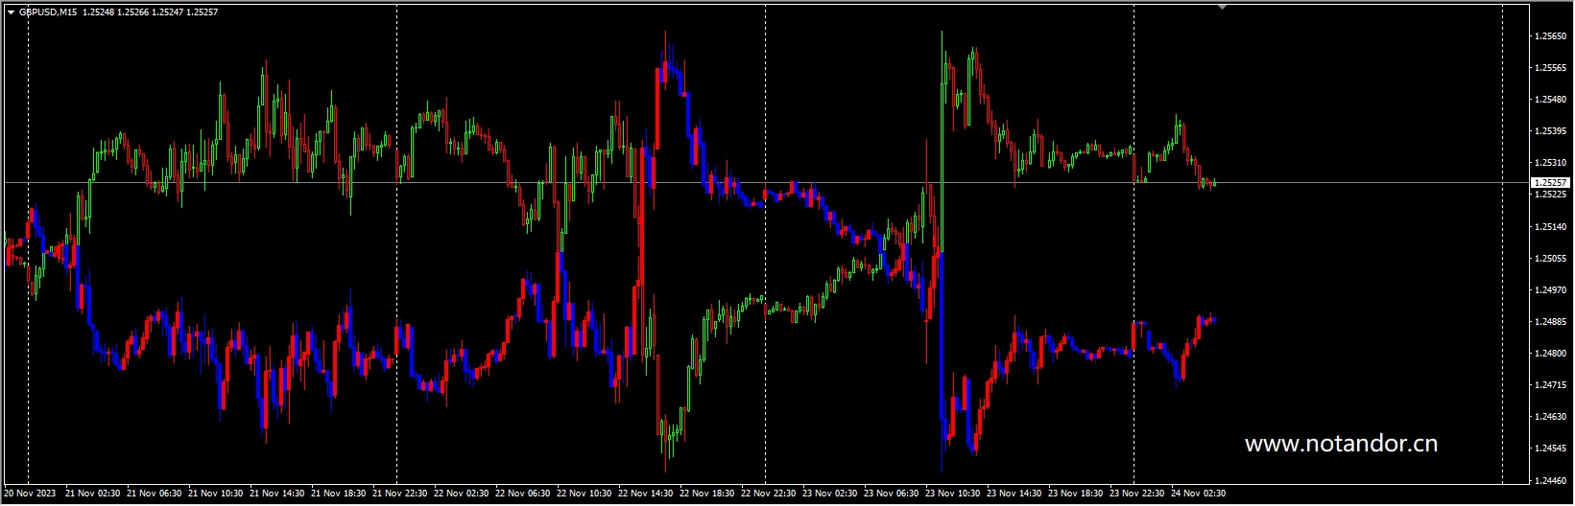Viewport: 1575px width, 506px height.
Task: Click the 1.24800 price scale label
Action: [x=1552, y=354]
